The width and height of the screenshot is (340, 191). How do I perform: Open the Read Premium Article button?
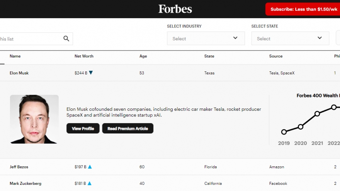click(128, 128)
